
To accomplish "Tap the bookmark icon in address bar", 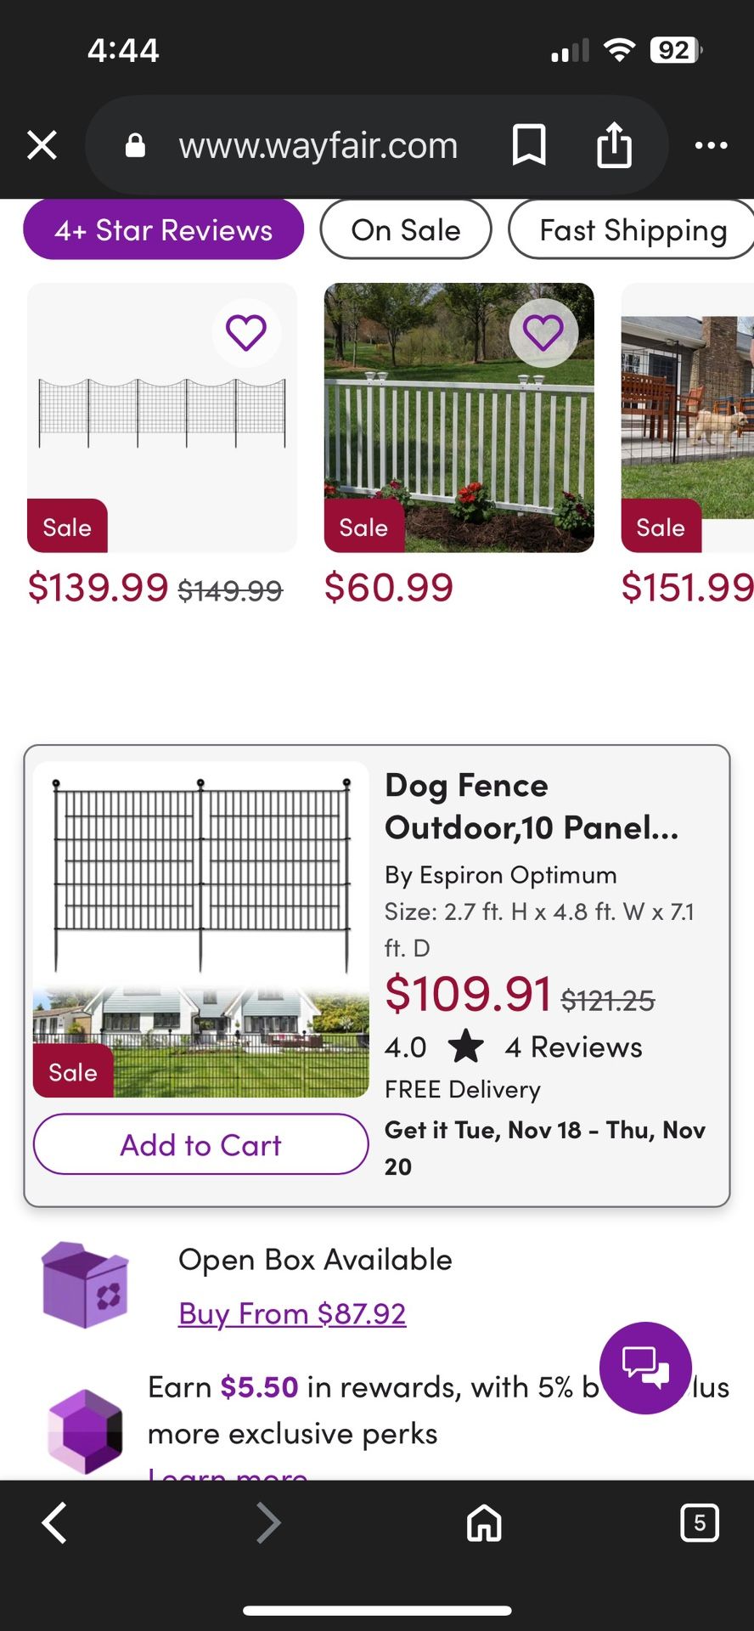I will point(528,145).
